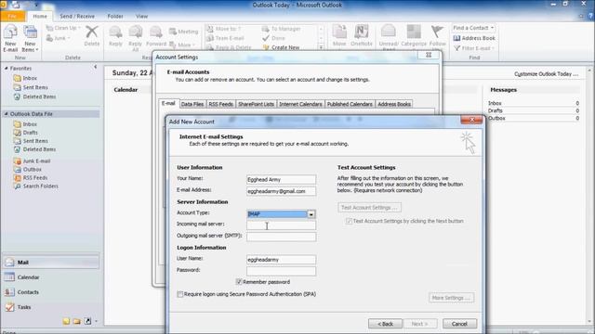Click the Next button in Add New Account
The height and width of the screenshot is (334, 595).
click(419, 324)
